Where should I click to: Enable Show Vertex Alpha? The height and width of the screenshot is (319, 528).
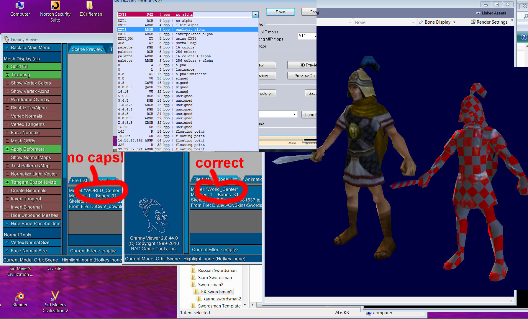(x=32, y=91)
